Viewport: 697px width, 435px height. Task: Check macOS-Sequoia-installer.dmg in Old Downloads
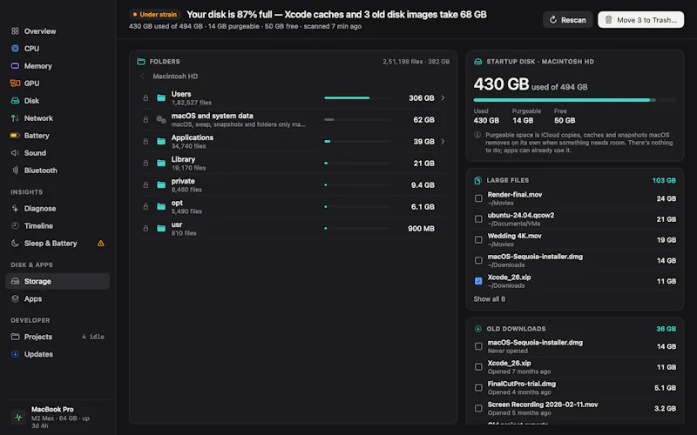point(478,346)
